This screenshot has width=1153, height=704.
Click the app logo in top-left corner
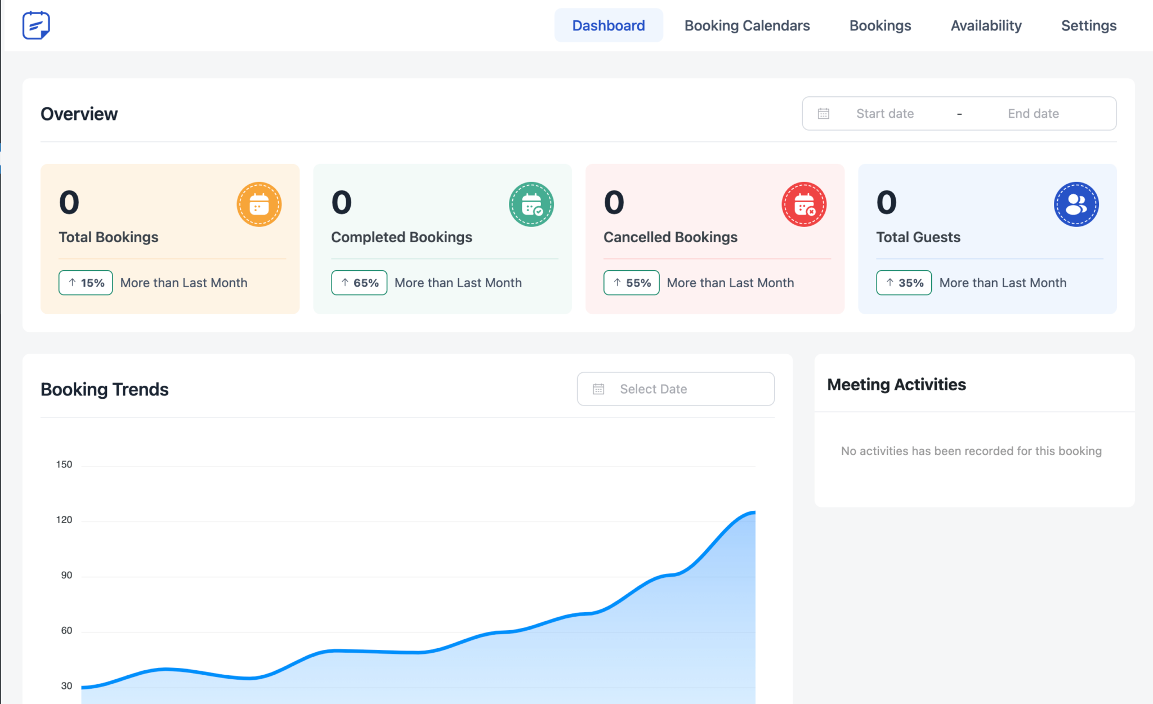[x=35, y=24]
